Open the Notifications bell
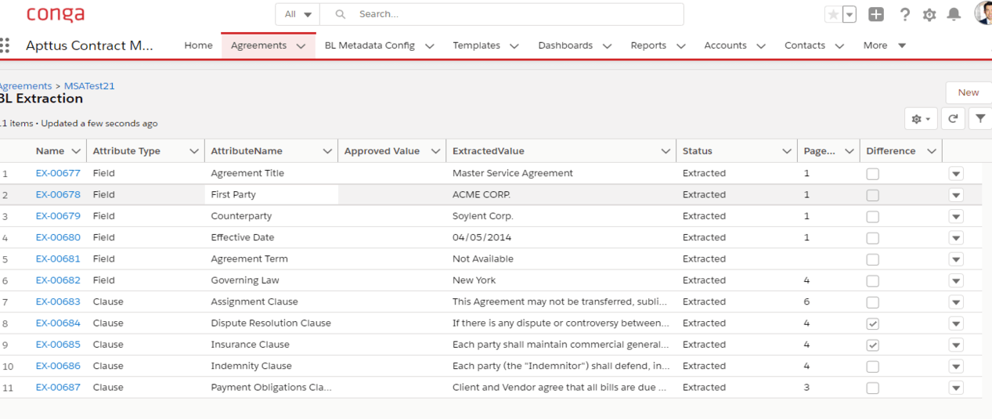The height and width of the screenshot is (419, 992). 954,14
